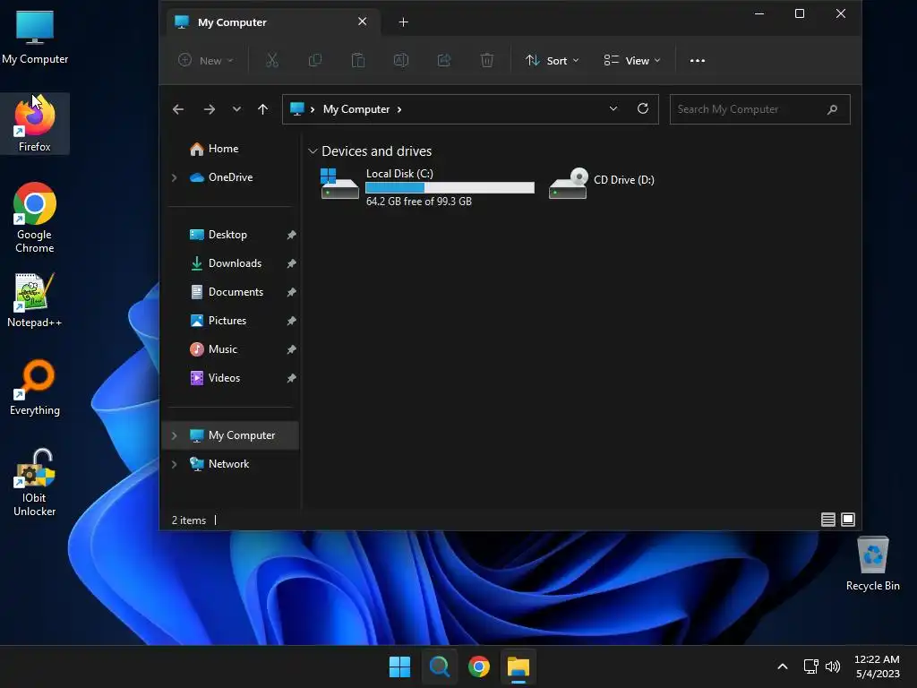The height and width of the screenshot is (688, 917).
Task: Open Firefox desktop shortcut
Action: tap(35, 124)
